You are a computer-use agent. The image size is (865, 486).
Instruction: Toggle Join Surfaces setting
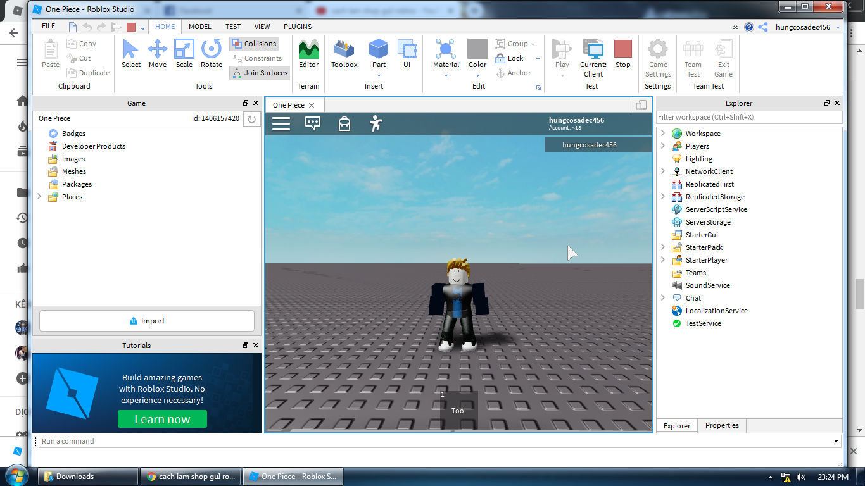click(260, 73)
